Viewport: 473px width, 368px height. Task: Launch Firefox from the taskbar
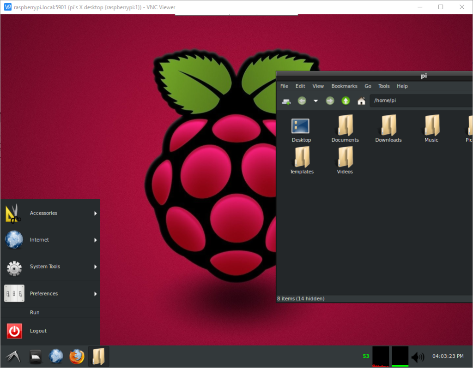[x=76, y=356]
